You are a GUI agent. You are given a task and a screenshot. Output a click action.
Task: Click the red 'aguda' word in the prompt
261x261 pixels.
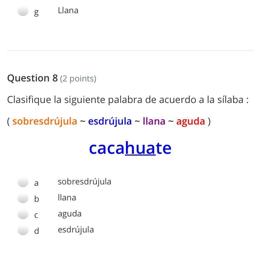pyautogui.click(x=191, y=121)
